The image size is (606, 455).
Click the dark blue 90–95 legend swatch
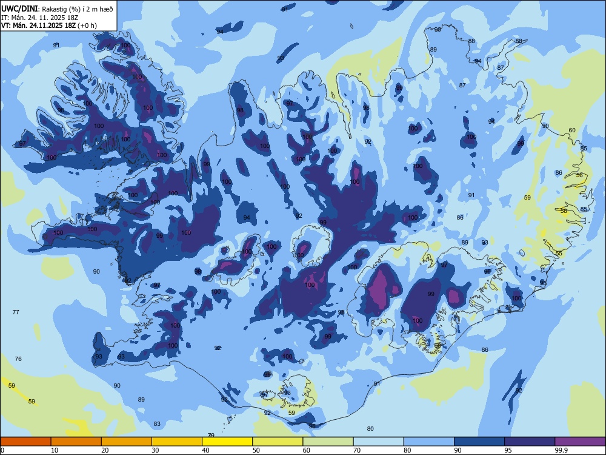[x=479, y=442]
